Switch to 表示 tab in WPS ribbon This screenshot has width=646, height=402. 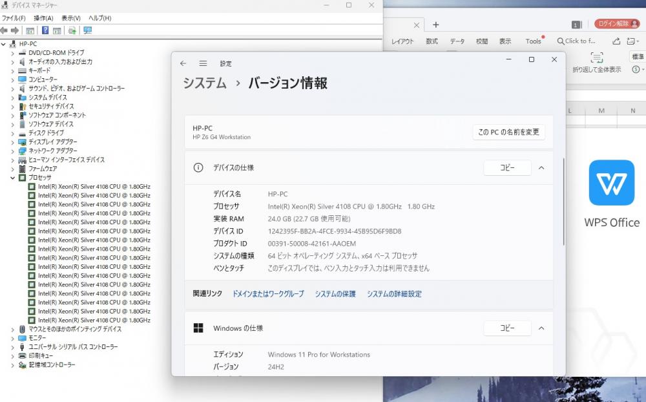tap(505, 41)
